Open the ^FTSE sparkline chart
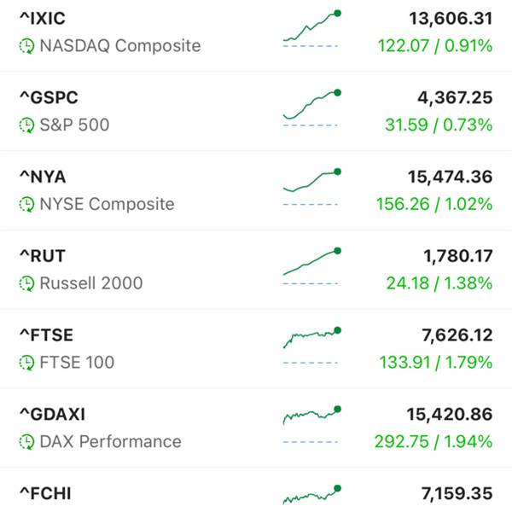512x512 pixels. click(311, 343)
